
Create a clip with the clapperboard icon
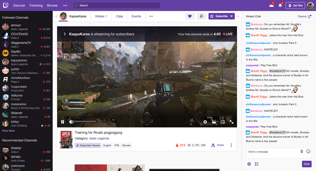tap(214, 122)
